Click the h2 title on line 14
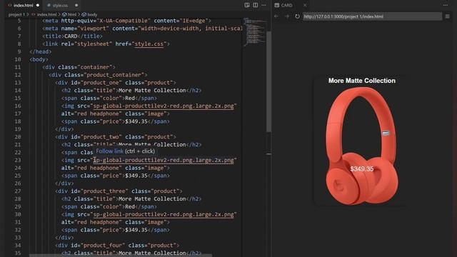This screenshot has width=457, height=257. click(131, 91)
